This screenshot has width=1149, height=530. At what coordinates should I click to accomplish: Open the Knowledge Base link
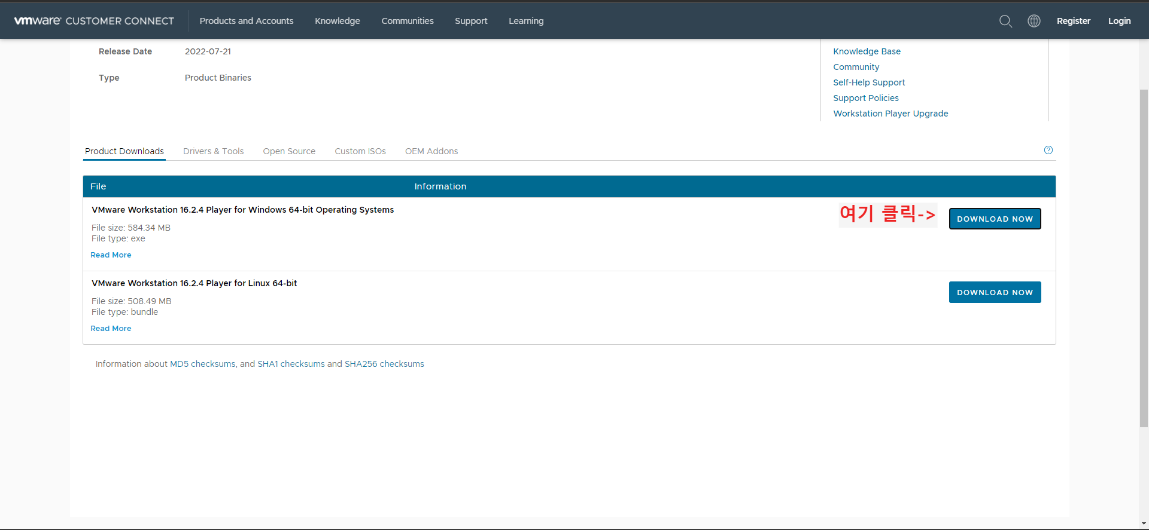pyautogui.click(x=867, y=51)
